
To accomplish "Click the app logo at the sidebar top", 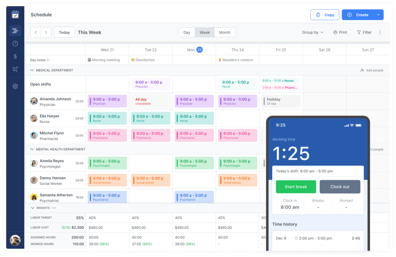I will (15, 14).
